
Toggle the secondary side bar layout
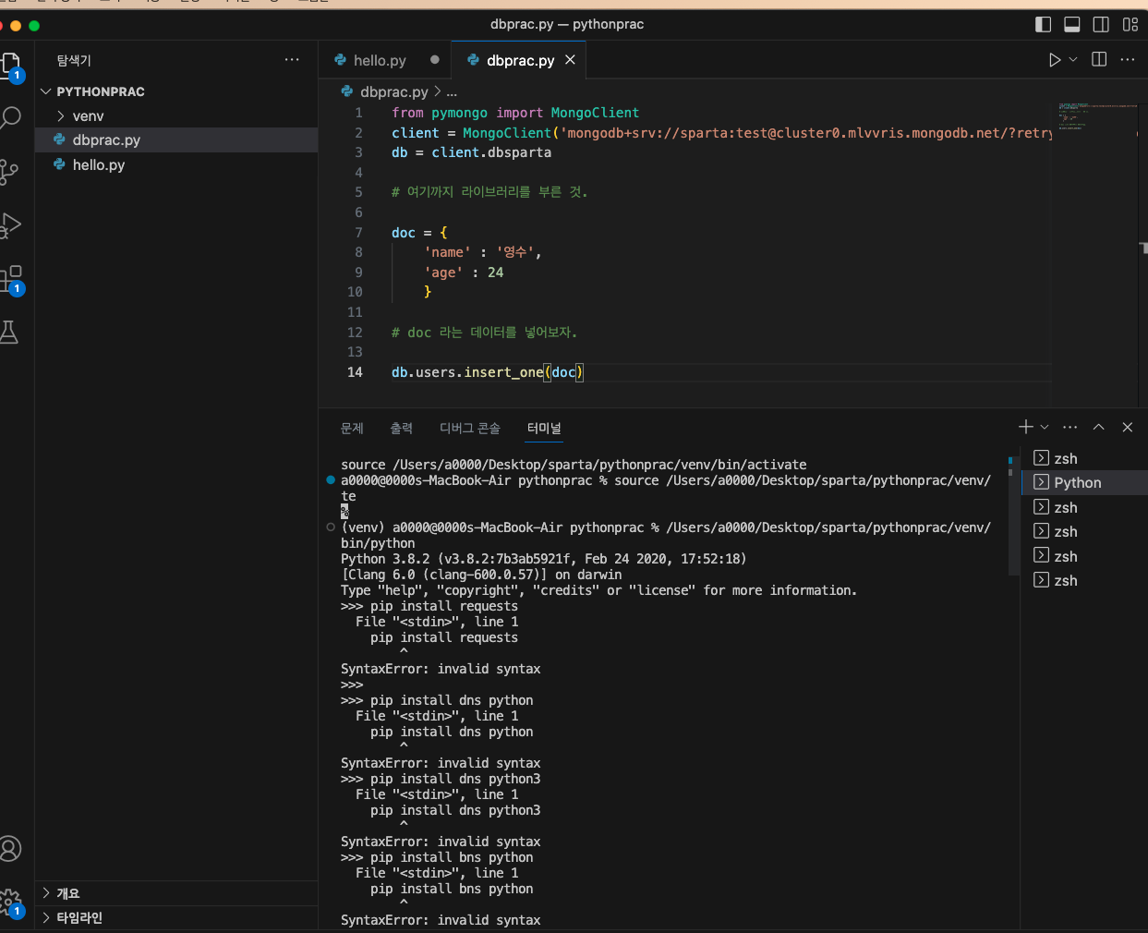click(x=1101, y=25)
